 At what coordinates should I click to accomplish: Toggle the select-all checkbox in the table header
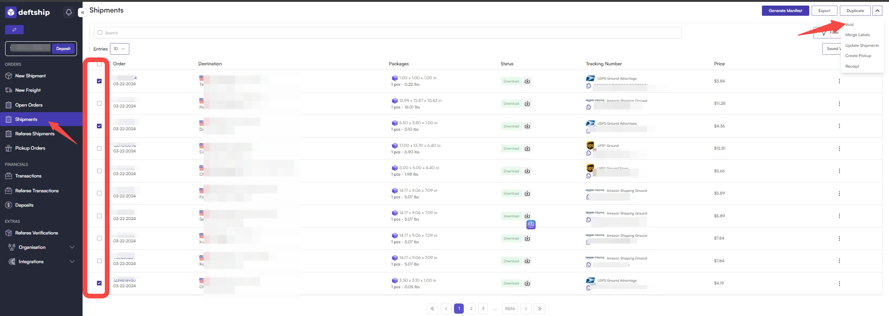tap(99, 64)
